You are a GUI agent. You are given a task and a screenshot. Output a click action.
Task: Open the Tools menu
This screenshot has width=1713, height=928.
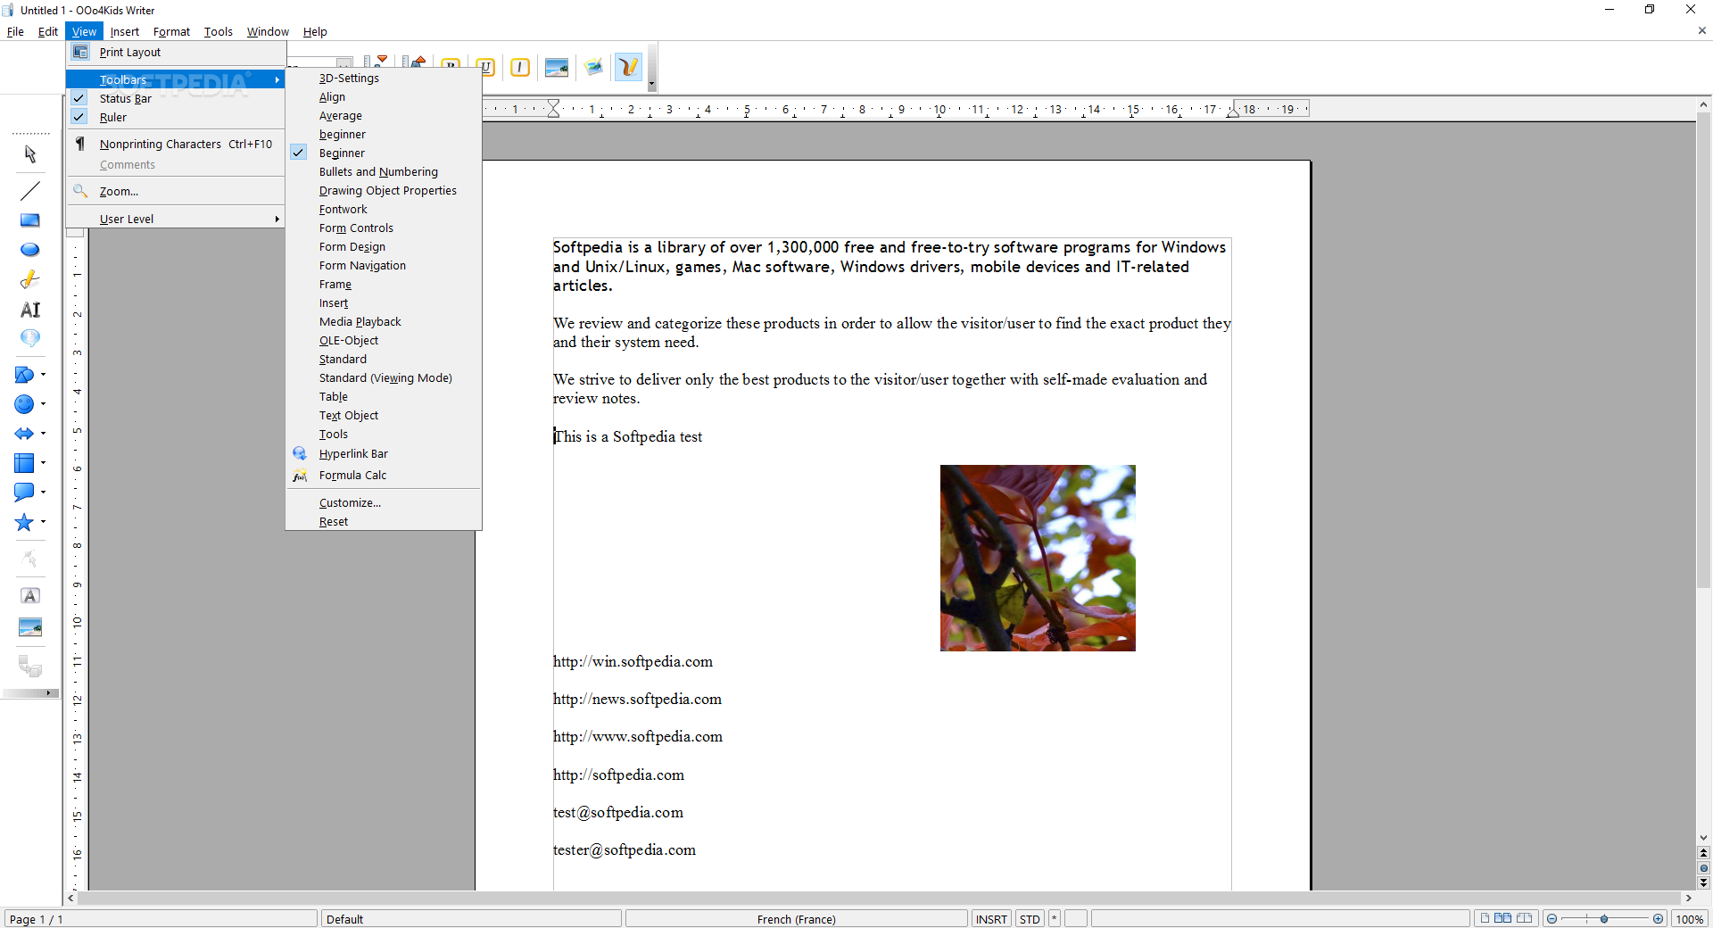[219, 31]
